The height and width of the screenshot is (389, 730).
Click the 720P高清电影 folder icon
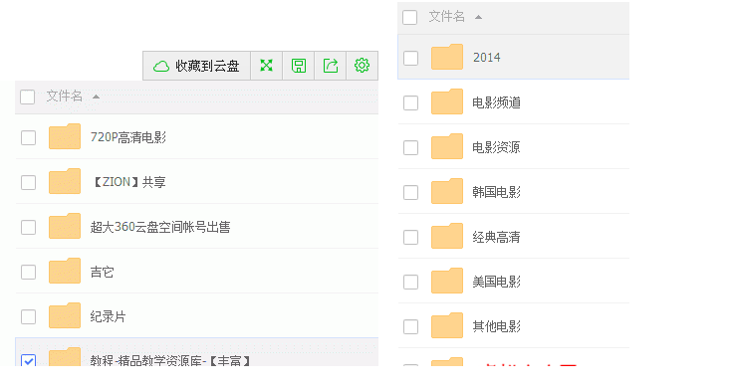[65, 136]
